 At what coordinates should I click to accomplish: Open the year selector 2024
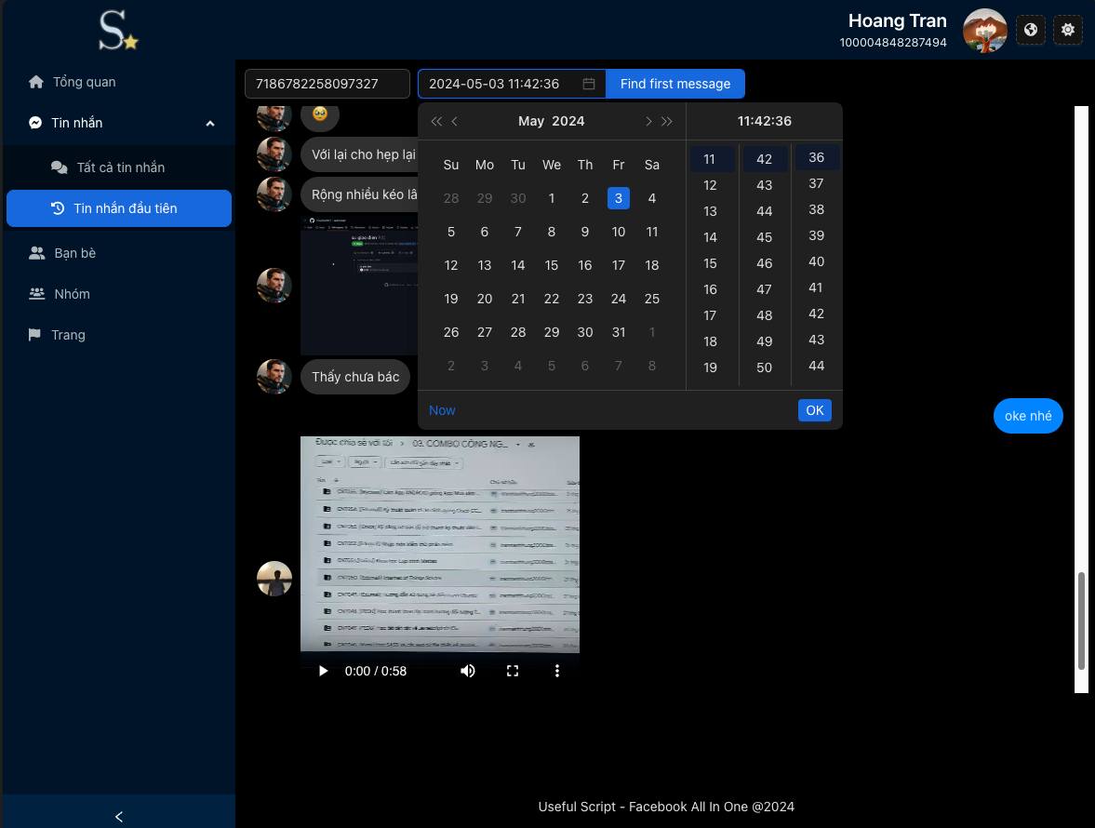568,122
